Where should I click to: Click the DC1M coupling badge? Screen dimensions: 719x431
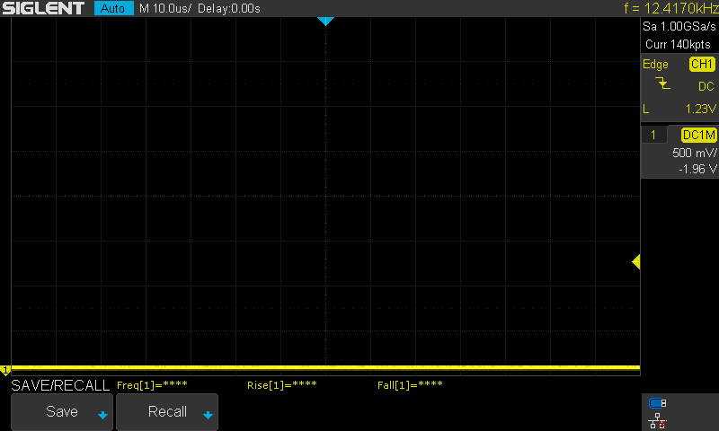pos(699,135)
